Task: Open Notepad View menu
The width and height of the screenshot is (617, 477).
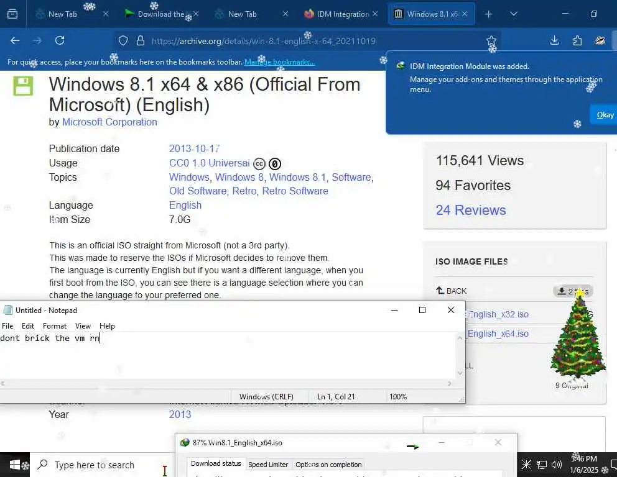Action: pyautogui.click(x=83, y=326)
